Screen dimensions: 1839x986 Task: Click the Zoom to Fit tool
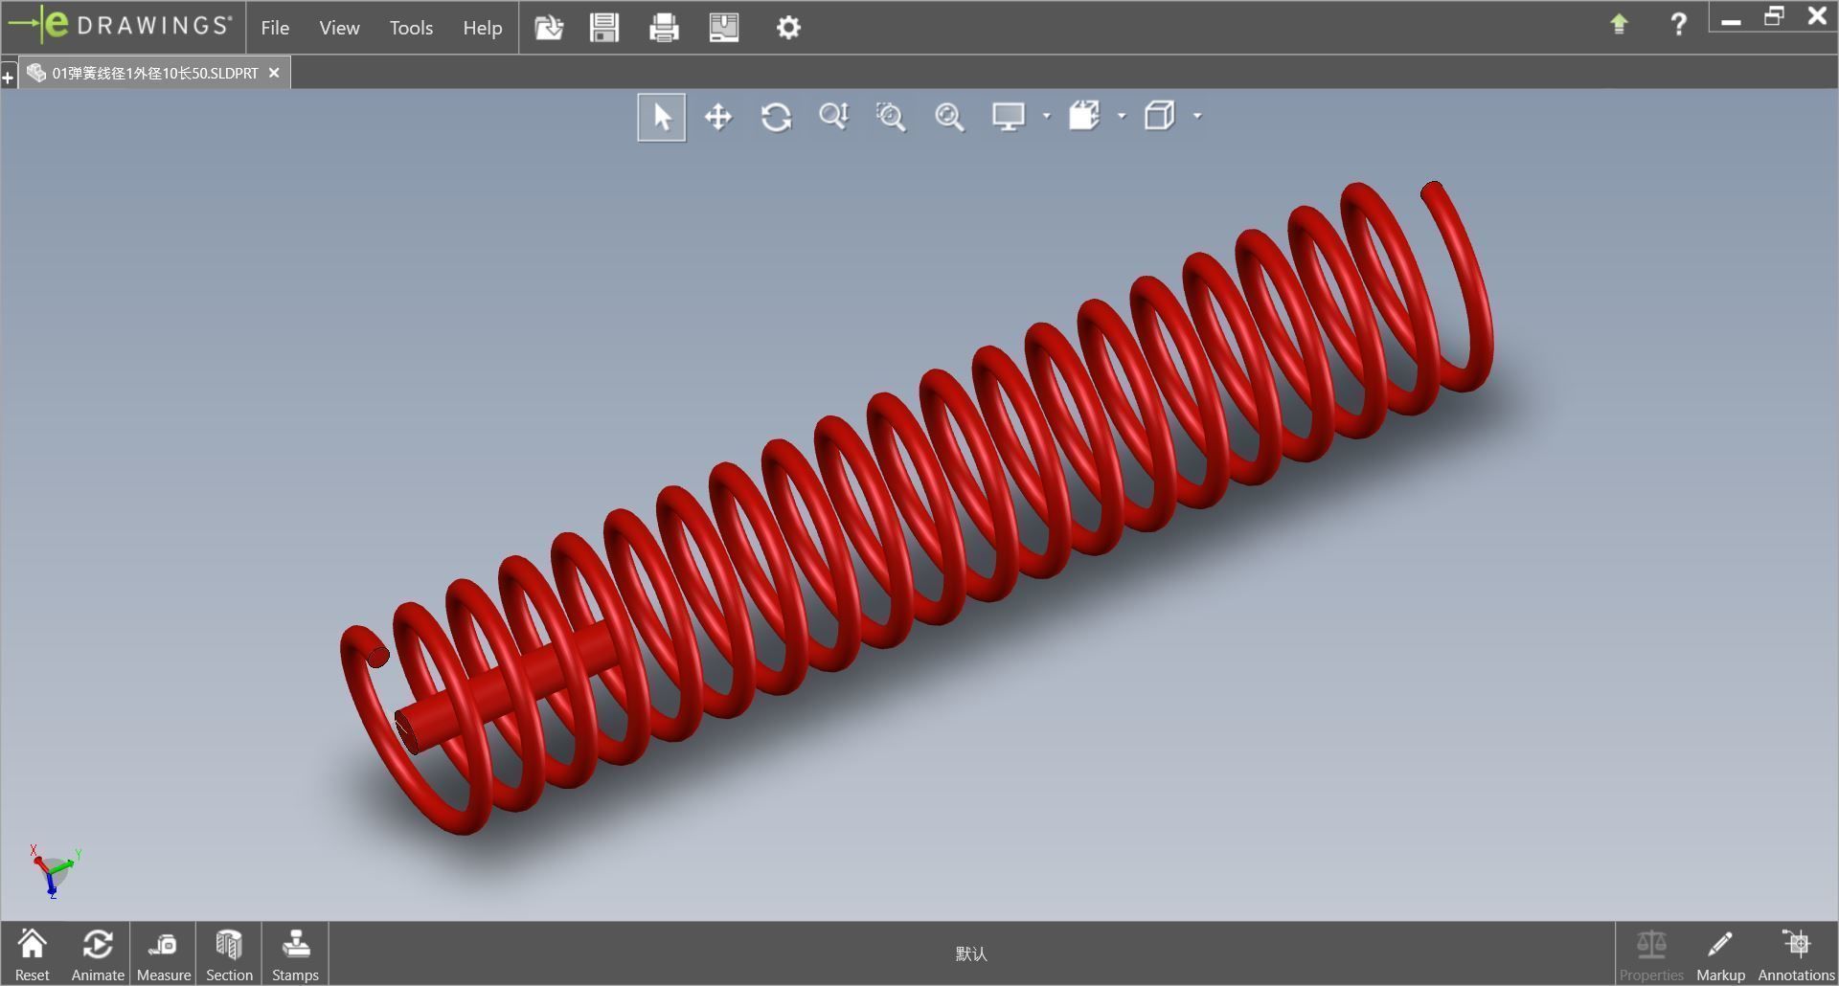point(949,117)
